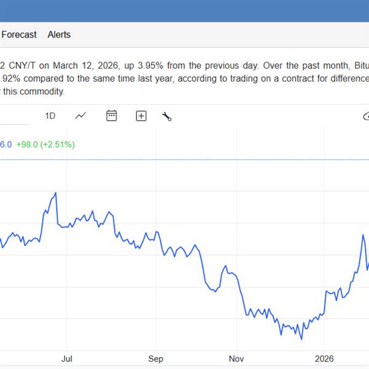Click the cloud icon at toolbar's right edge

coord(366,116)
